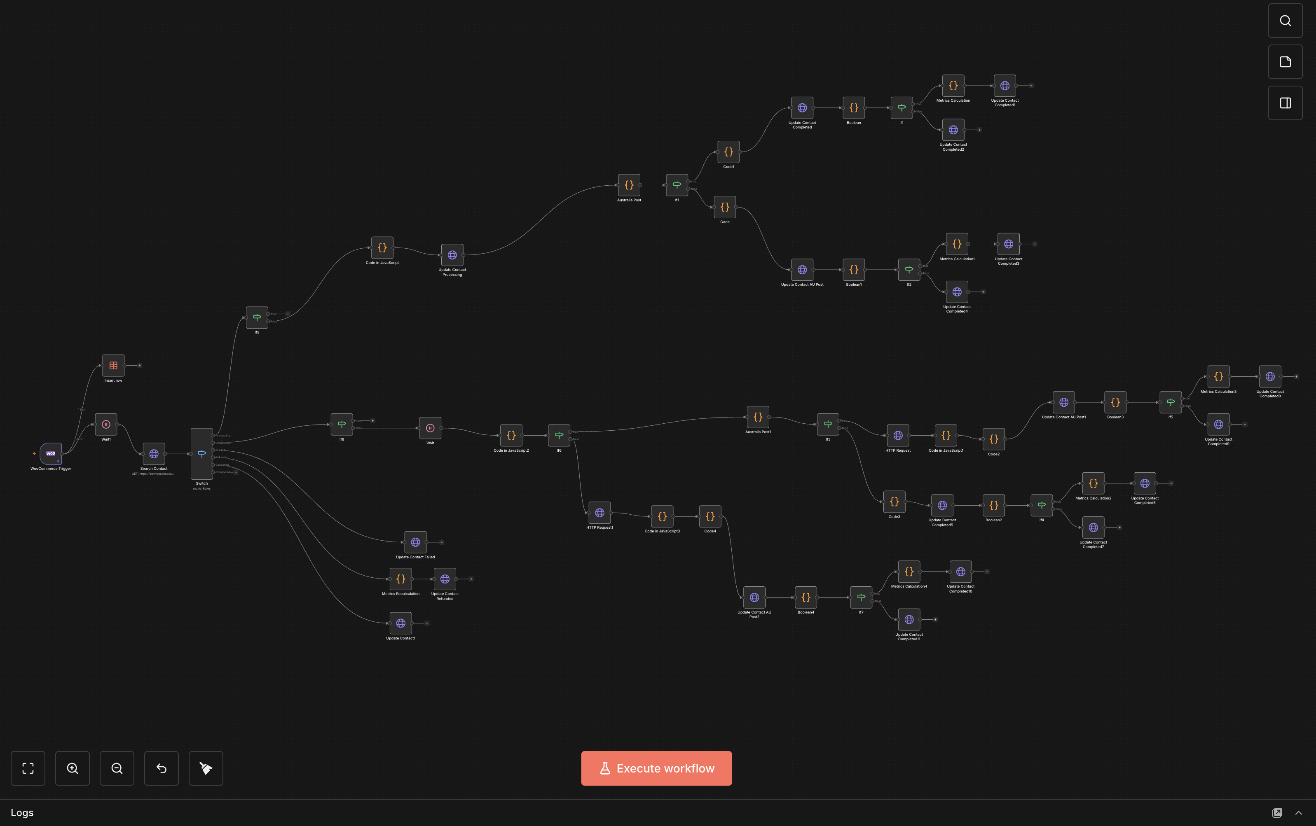Click Metrics Calculation2 node
This screenshot has width=1316, height=826.
[1093, 483]
